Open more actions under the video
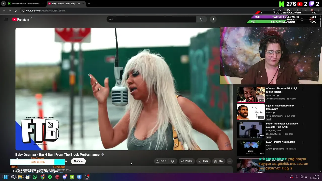The width and height of the screenshot is (322, 181). [x=230, y=161]
